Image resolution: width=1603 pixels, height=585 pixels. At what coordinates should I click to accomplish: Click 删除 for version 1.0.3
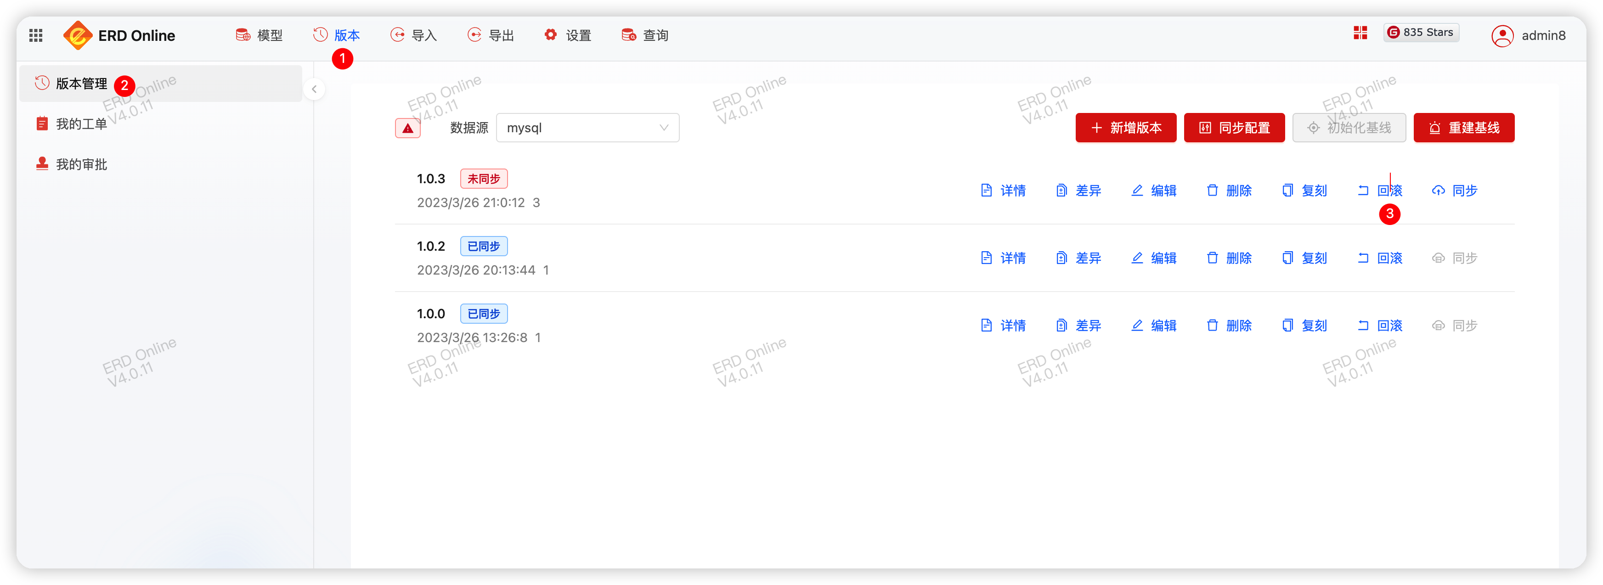(x=1229, y=191)
